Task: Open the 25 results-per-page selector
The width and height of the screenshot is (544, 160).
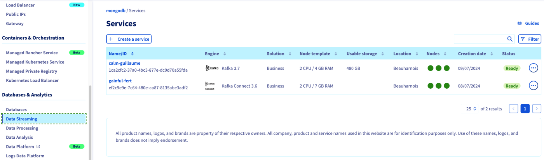Action: point(469,109)
